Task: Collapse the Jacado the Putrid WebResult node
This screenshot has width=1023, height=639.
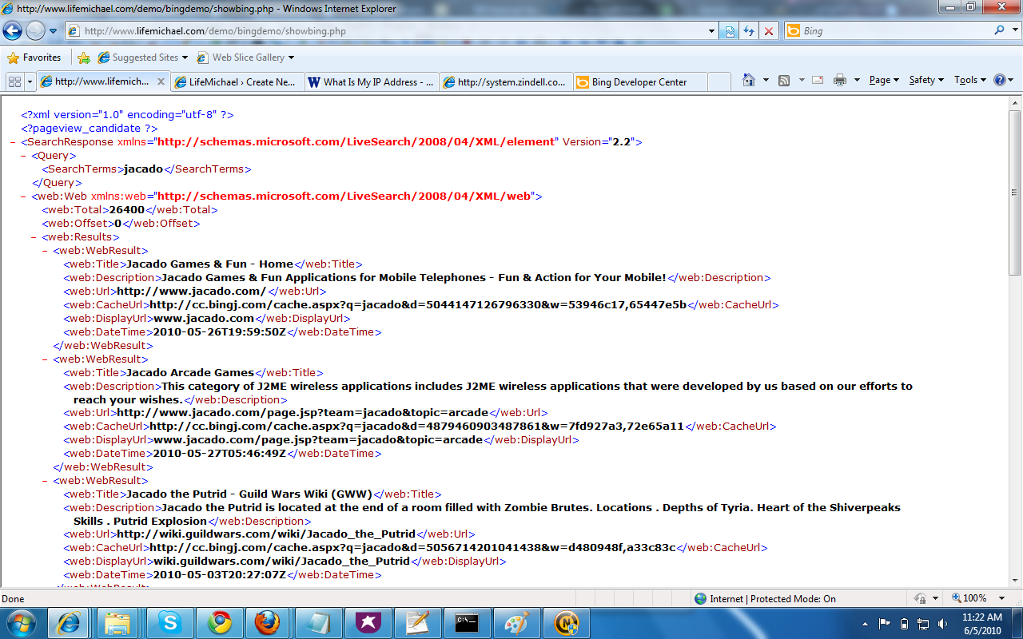Action: pos(45,481)
